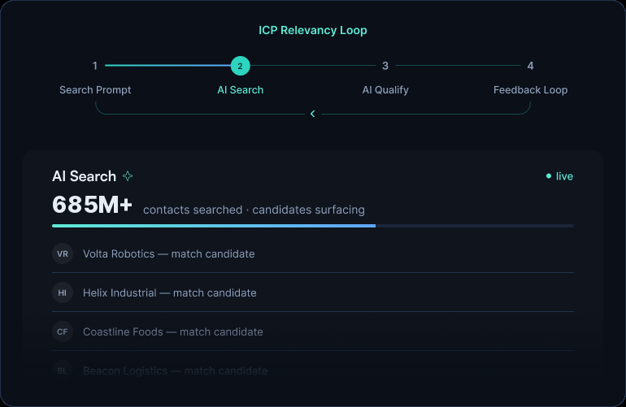The height and width of the screenshot is (407, 626).
Task: Open the Search Prompt step label
Action: [95, 90]
